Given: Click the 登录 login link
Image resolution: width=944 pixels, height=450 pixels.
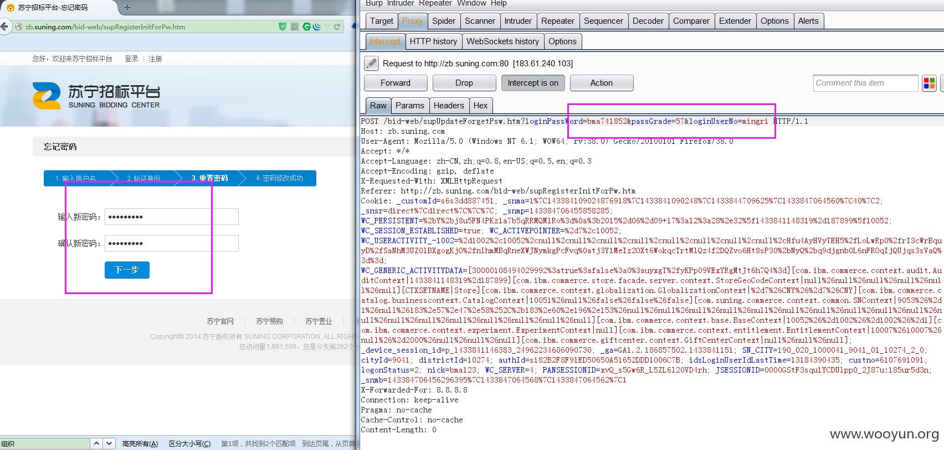Looking at the screenshot, I should tap(131, 59).
